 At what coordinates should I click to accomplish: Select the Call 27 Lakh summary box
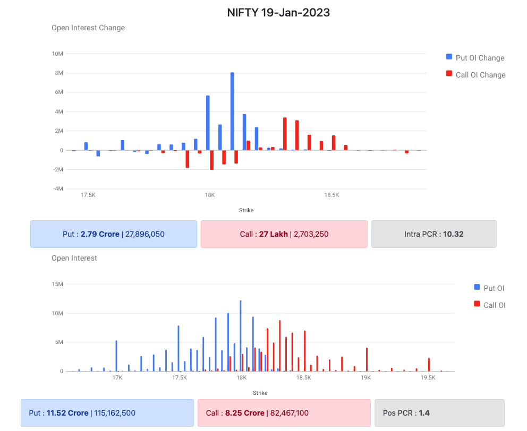284,234
